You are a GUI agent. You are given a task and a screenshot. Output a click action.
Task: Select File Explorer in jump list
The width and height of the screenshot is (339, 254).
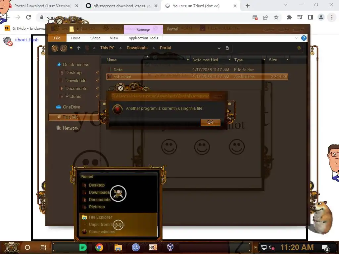click(x=100, y=217)
